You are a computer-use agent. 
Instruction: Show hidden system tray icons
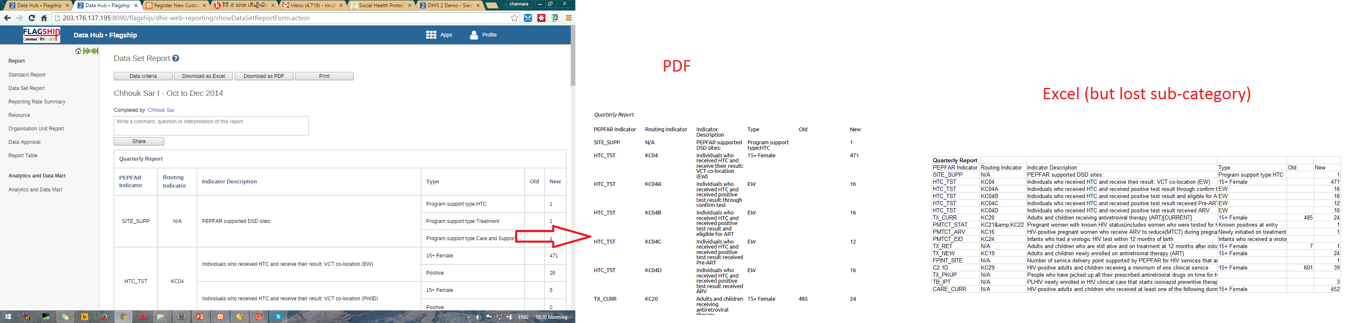(x=468, y=317)
